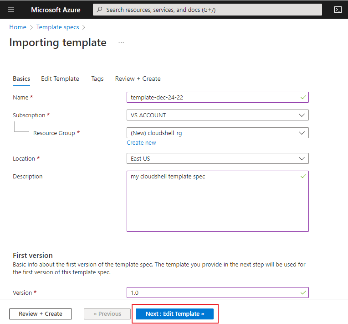Viewport: 348px width, 324px height.
Task: Switch to the Edit Template tab
Action: [60, 78]
